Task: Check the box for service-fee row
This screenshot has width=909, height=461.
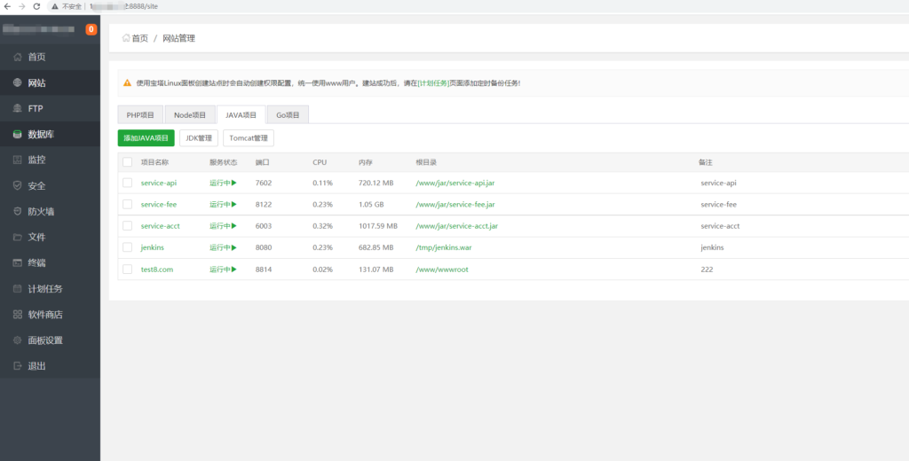Action: [128, 204]
